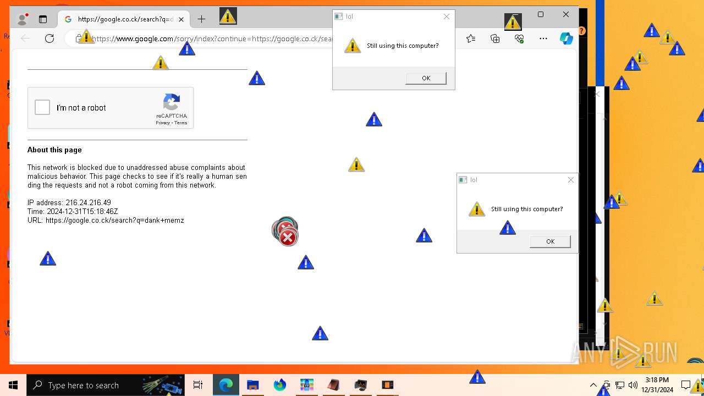Viewport: 704px width, 396px height.
Task: Check the I'm not a robot checkbox
Action: (x=42, y=107)
